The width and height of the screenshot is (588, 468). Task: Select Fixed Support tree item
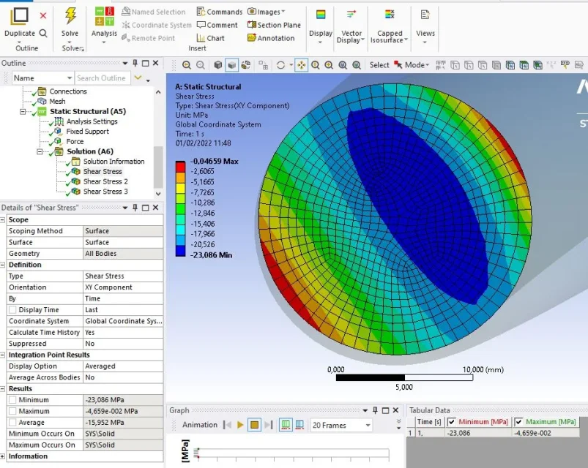87,132
